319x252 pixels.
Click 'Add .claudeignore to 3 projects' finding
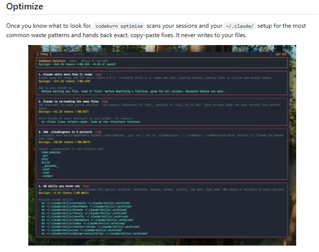tap(65, 132)
